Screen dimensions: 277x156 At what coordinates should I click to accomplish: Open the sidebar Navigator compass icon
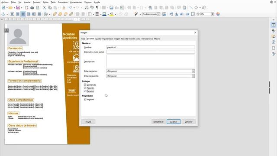(x=274, y=42)
